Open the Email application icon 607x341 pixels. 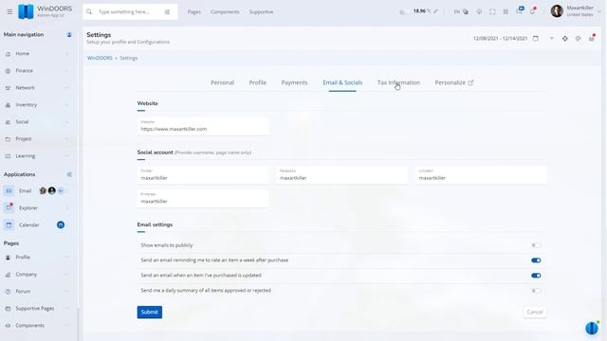pyautogui.click(x=9, y=190)
